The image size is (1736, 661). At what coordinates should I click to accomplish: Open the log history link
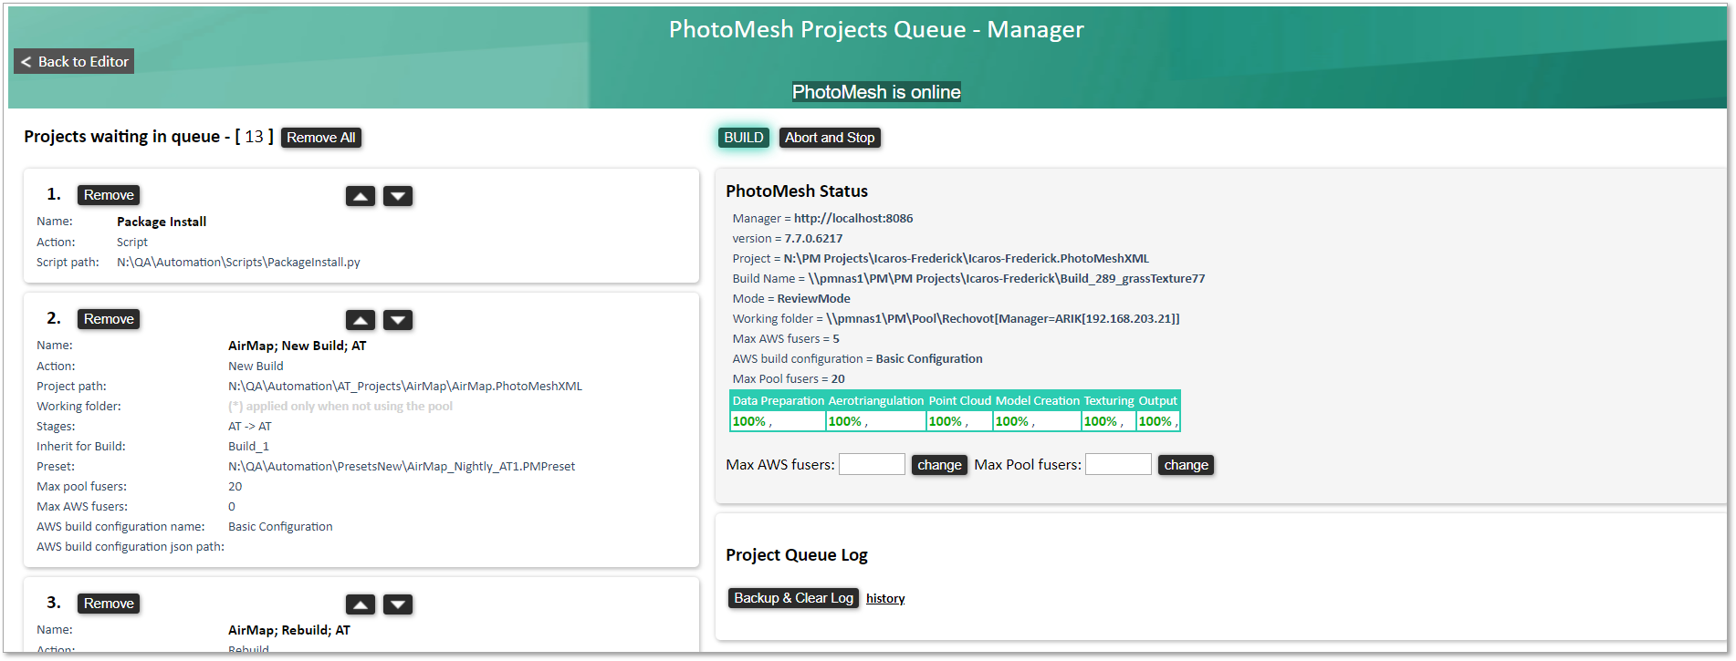point(885,598)
